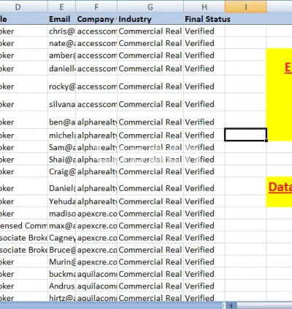Click 'Verified' status cell in Yehuda row
Screen dimensions: 292x309
point(204,201)
